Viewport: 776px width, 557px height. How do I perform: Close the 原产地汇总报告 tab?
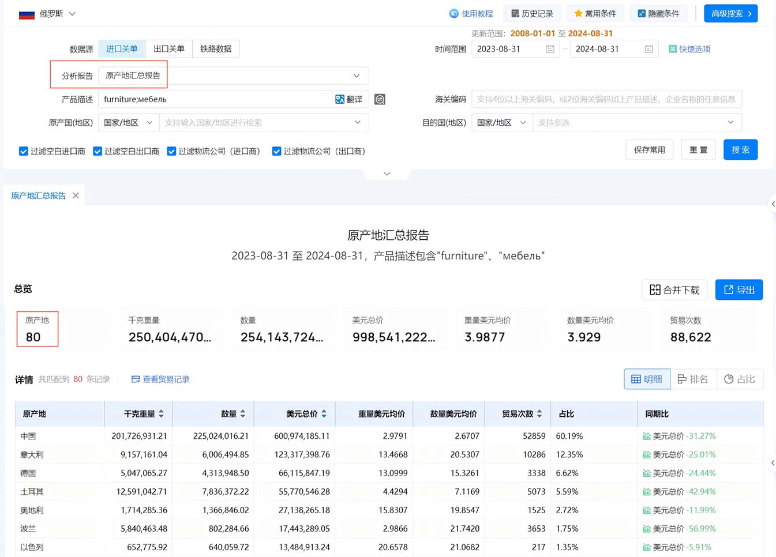[76, 196]
